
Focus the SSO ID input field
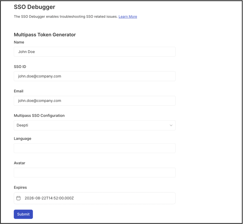95,76
